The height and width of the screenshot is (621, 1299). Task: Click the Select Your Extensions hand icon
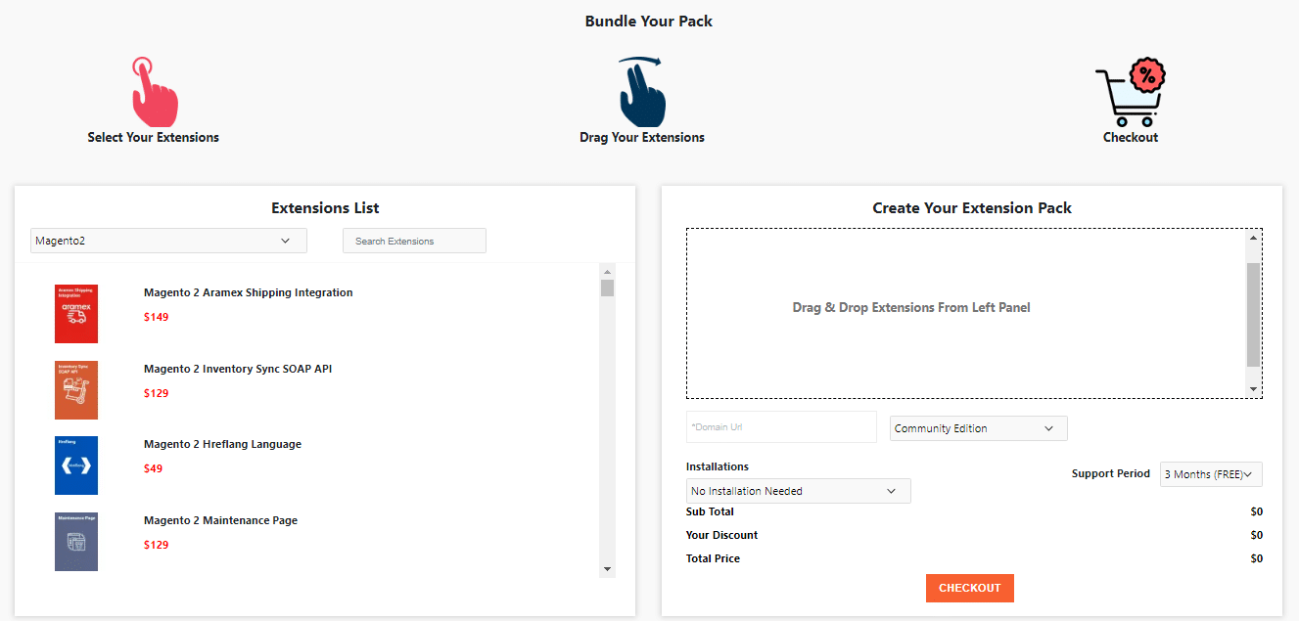(154, 92)
